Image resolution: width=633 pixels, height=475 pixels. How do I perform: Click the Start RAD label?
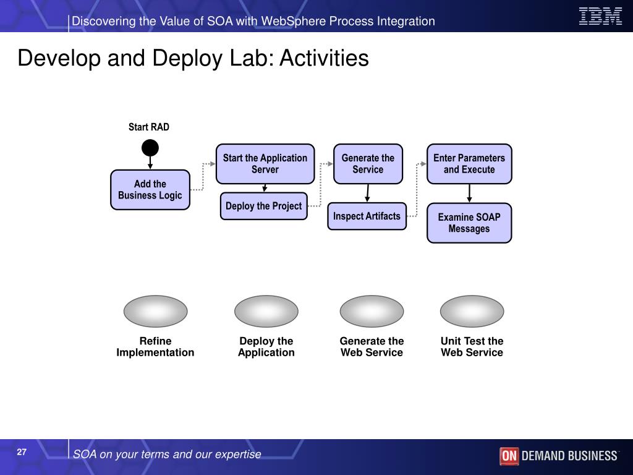(149, 127)
